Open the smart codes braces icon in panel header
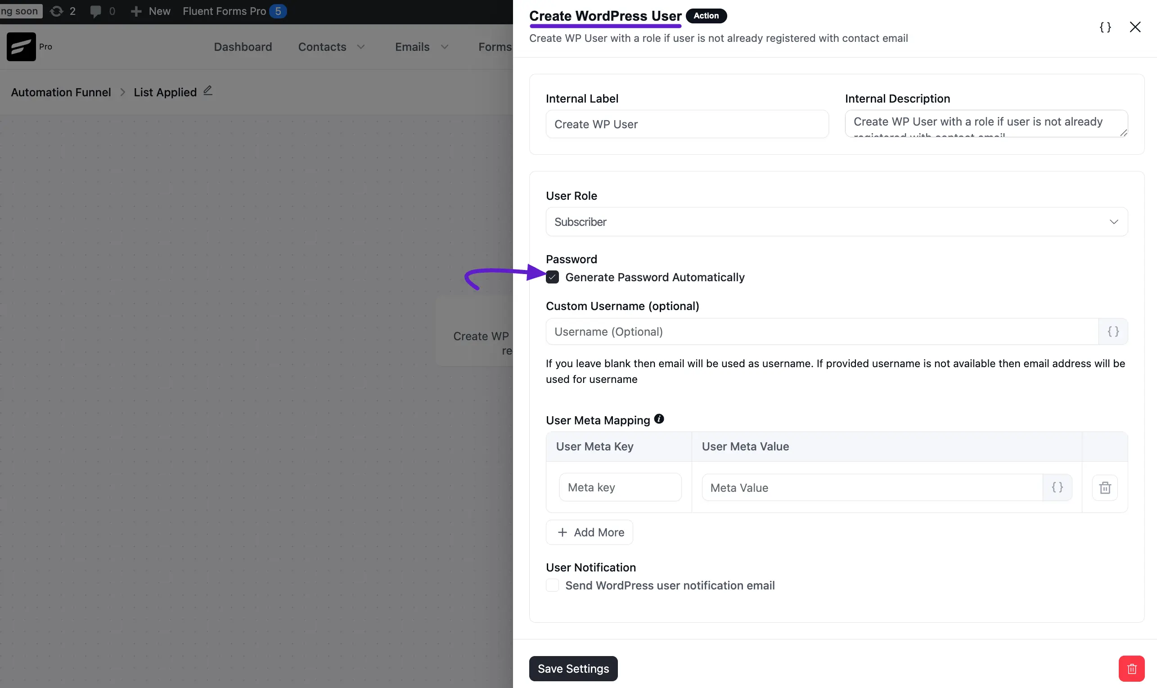The image size is (1157, 688). [x=1105, y=27]
